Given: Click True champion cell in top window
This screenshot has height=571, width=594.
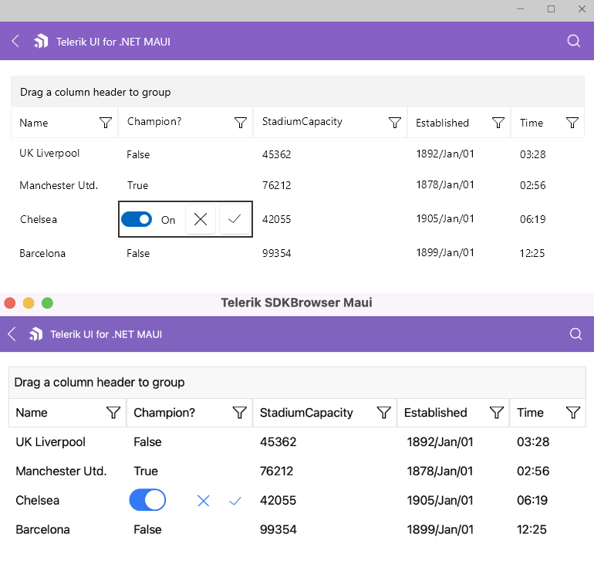Looking at the screenshot, I should point(138,185).
